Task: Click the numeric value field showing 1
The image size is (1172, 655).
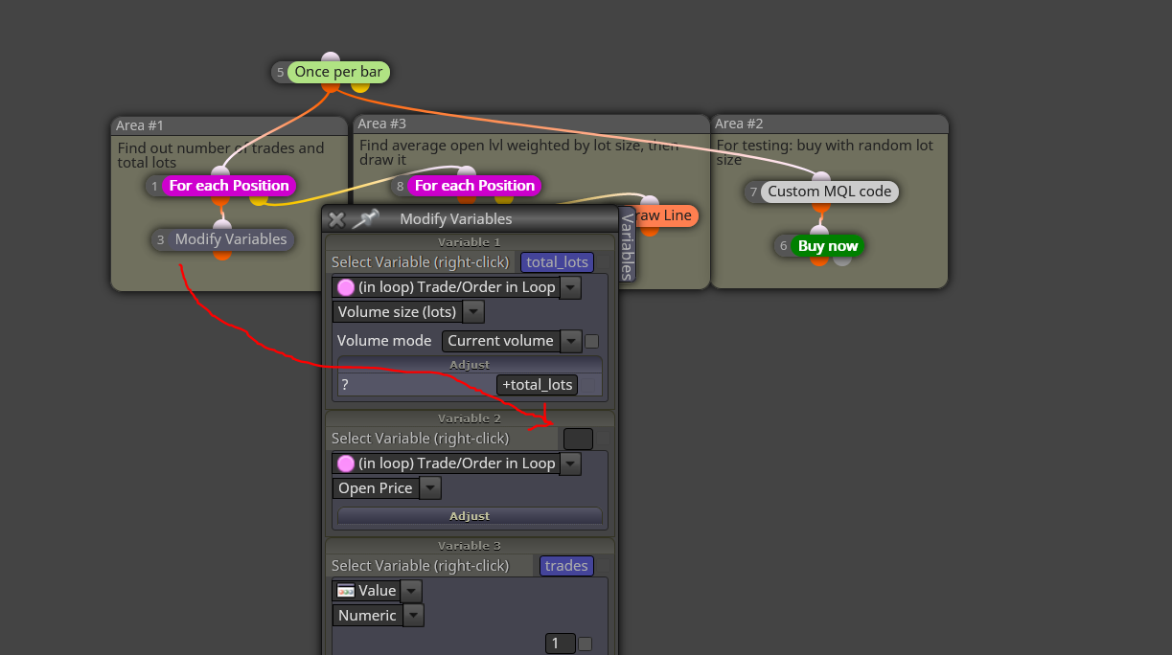Action: (561, 644)
